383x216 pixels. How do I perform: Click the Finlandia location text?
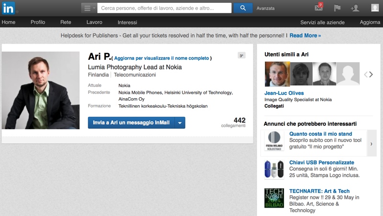[x=98, y=75]
